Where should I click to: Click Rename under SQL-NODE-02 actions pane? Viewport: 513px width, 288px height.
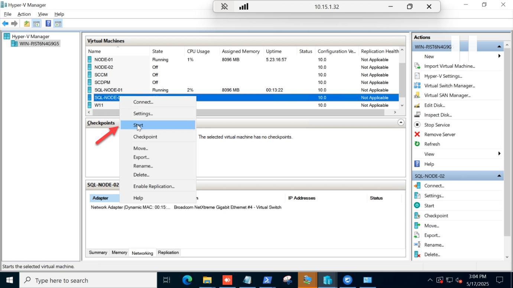coord(434,245)
